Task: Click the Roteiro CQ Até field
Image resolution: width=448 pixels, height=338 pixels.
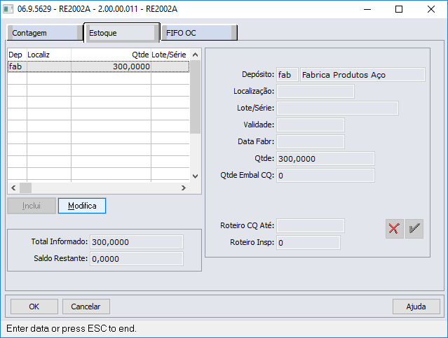Action: pyautogui.click(x=311, y=225)
